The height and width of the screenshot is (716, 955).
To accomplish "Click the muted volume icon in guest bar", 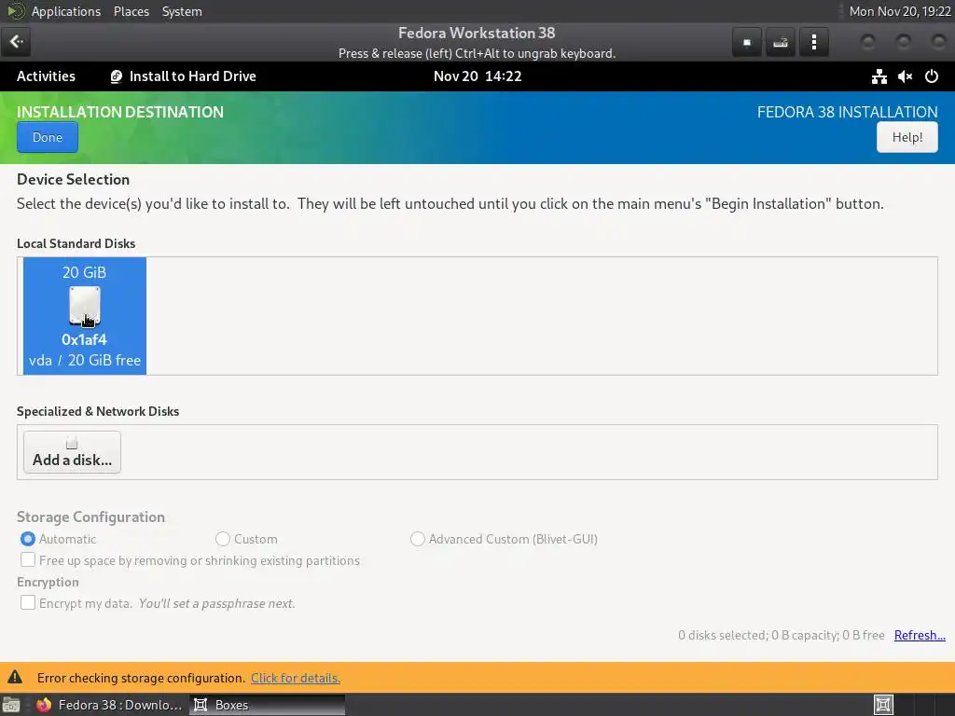I will pos(905,76).
